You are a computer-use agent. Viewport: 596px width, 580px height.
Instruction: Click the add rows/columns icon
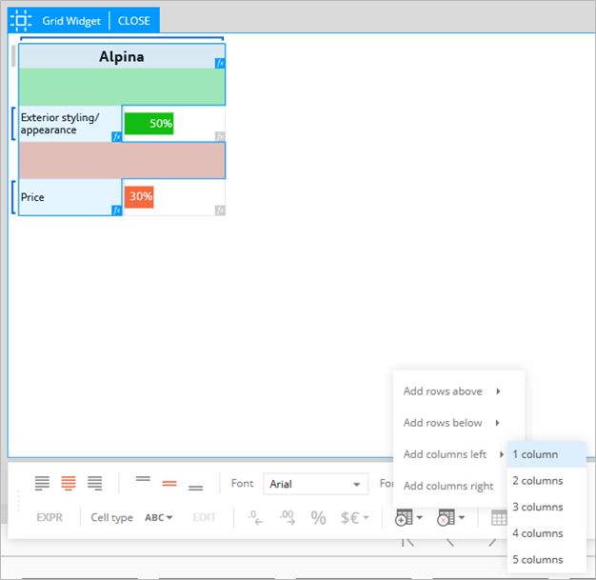tap(404, 518)
